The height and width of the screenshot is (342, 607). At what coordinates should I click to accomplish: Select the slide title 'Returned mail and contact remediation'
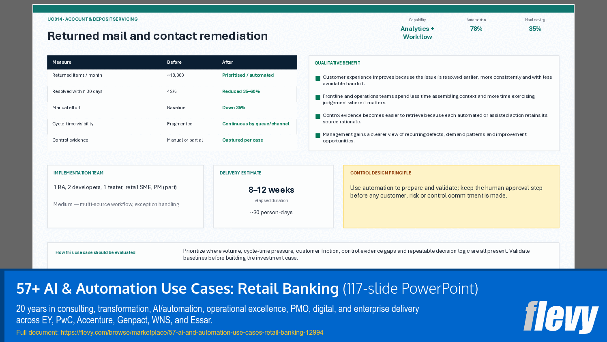point(157,36)
